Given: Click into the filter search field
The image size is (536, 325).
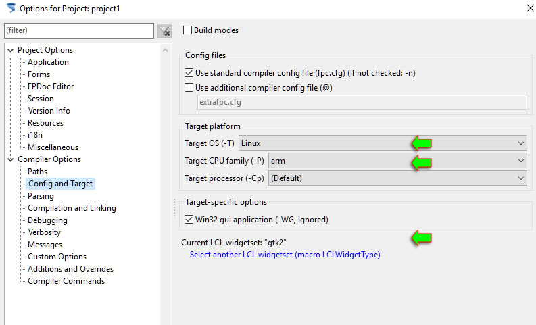Looking at the screenshot, I should (x=79, y=31).
